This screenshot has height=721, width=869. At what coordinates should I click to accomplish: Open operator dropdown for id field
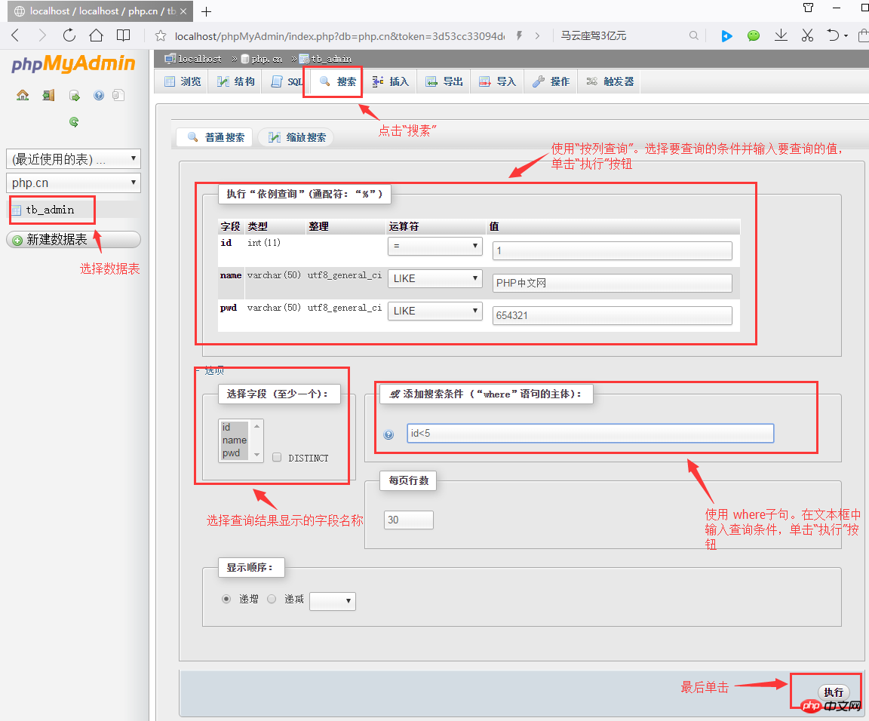pyautogui.click(x=435, y=246)
